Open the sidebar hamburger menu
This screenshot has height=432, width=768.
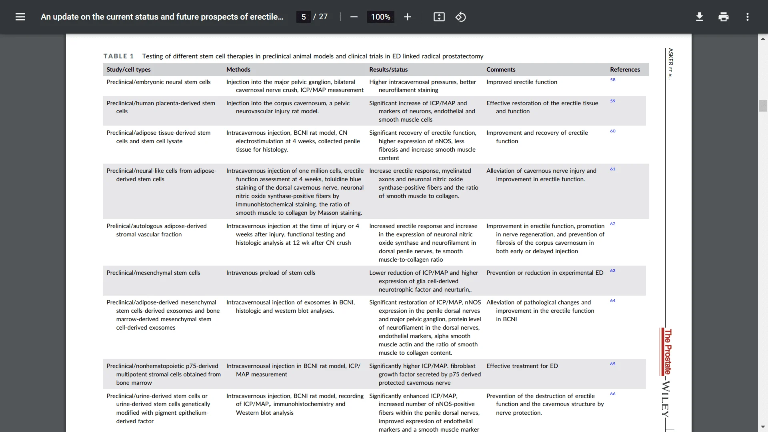click(20, 17)
